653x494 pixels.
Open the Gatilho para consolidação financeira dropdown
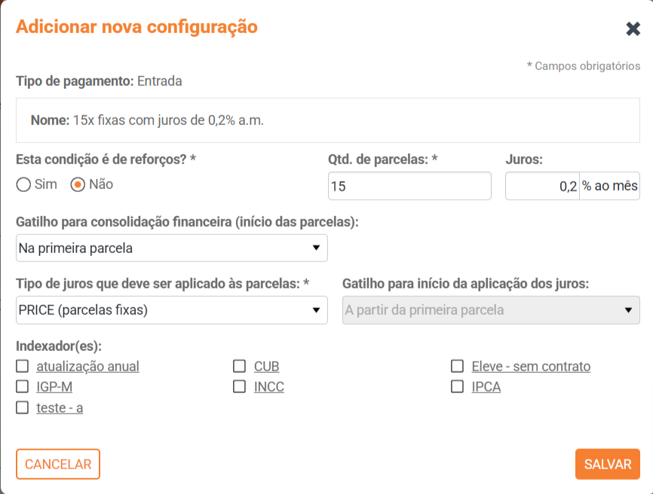click(x=172, y=248)
